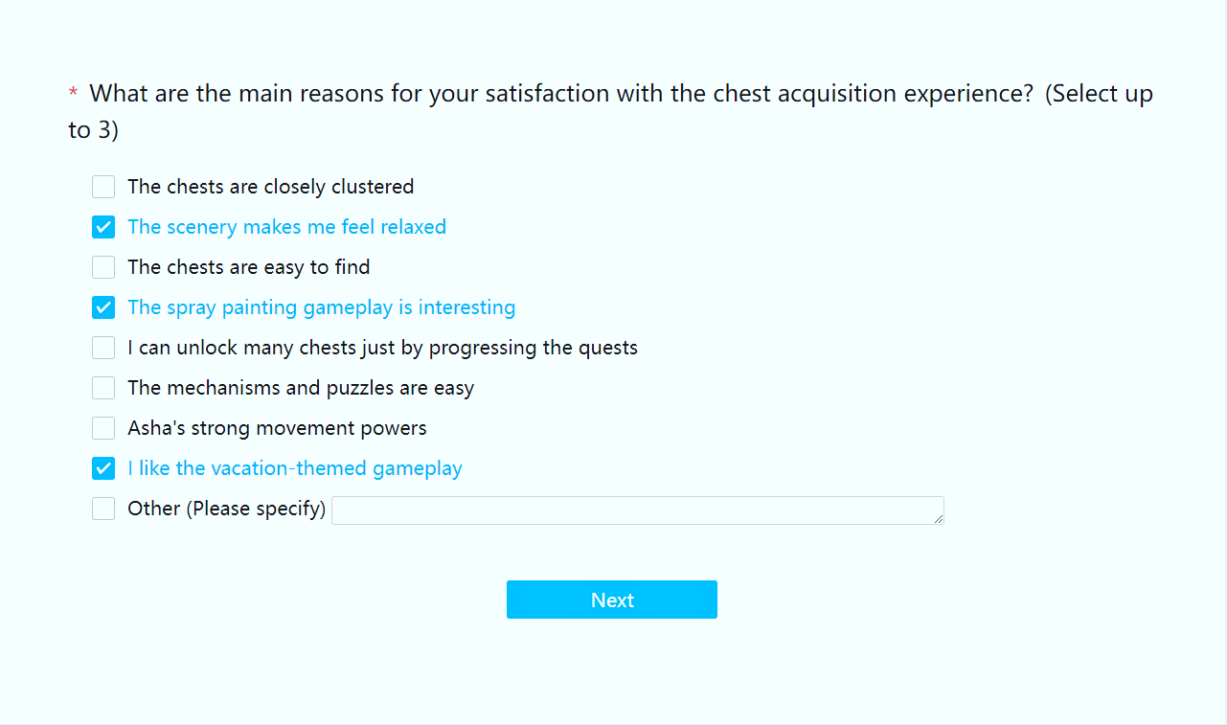
Task: Click 'The scenery makes me feel relaxed' label
Action: click(x=286, y=227)
